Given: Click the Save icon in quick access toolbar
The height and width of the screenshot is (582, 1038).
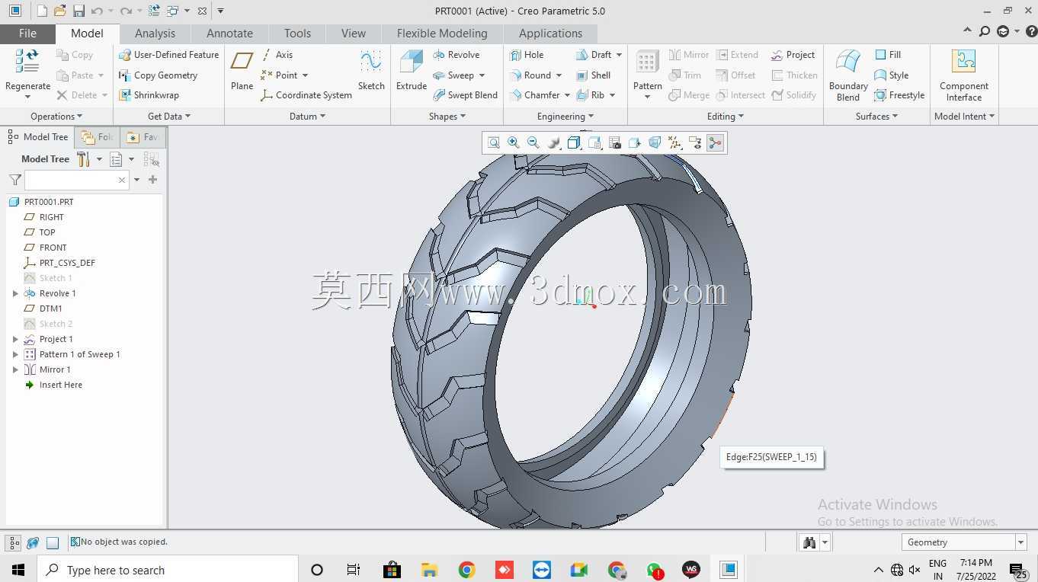Looking at the screenshot, I should pyautogui.click(x=78, y=11).
